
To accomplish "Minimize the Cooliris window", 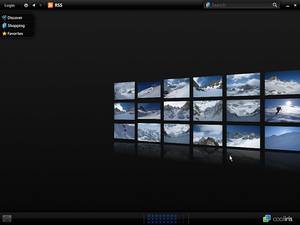I will click(287, 5).
